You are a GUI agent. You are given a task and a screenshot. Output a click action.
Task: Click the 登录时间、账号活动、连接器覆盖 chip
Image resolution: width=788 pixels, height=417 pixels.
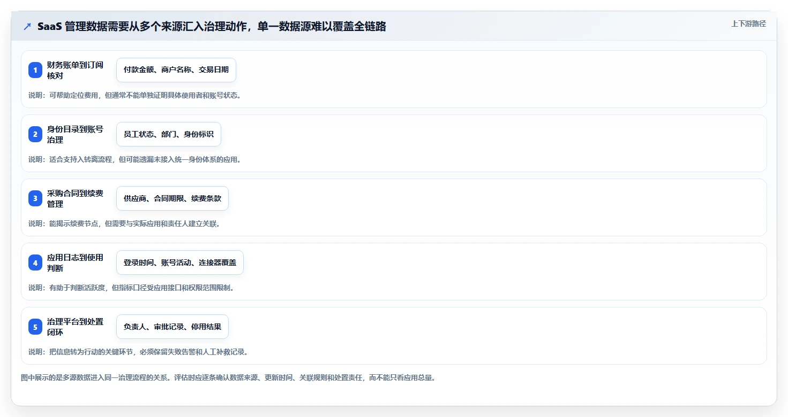[180, 262]
